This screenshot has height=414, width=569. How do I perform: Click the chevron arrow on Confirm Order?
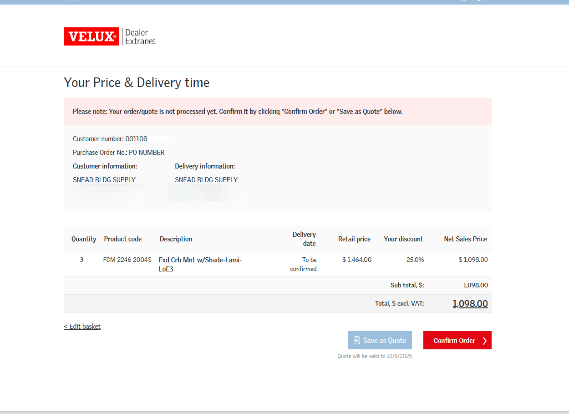coord(484,341)
